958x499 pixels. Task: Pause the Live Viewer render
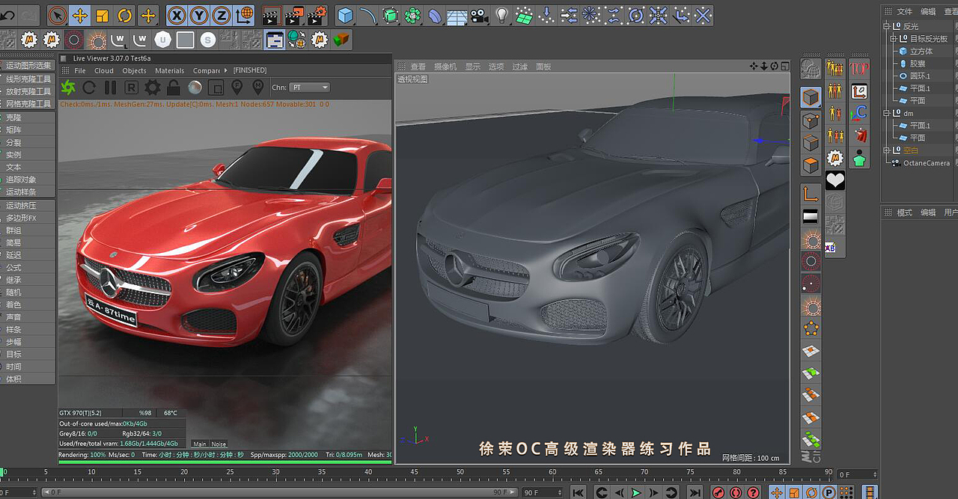click(x=110, y=88)
